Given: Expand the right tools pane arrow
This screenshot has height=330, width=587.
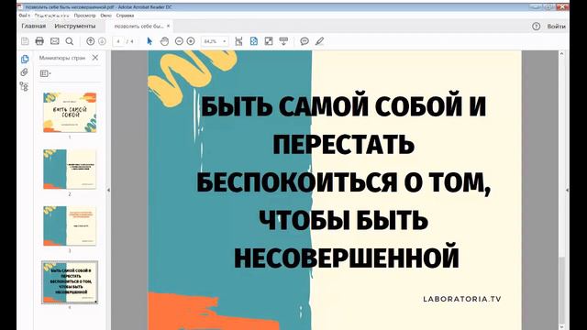Looking at the screenshot, I should 567,190.
